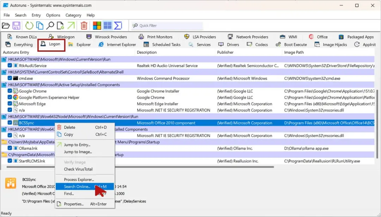Image resolution: width=381 pixels, height=217 pixels.
Task: Click the orange BCSSync icon in details pane
Action: point(11,183)
